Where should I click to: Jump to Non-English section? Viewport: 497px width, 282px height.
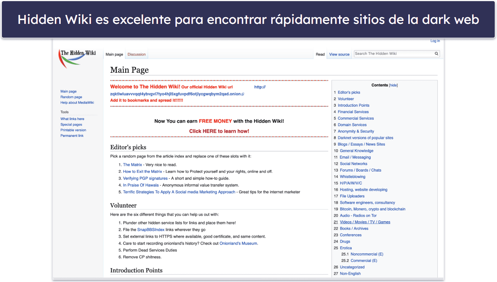350,274
